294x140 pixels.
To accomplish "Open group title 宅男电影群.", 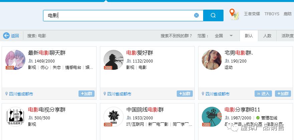I will (239, 53).
